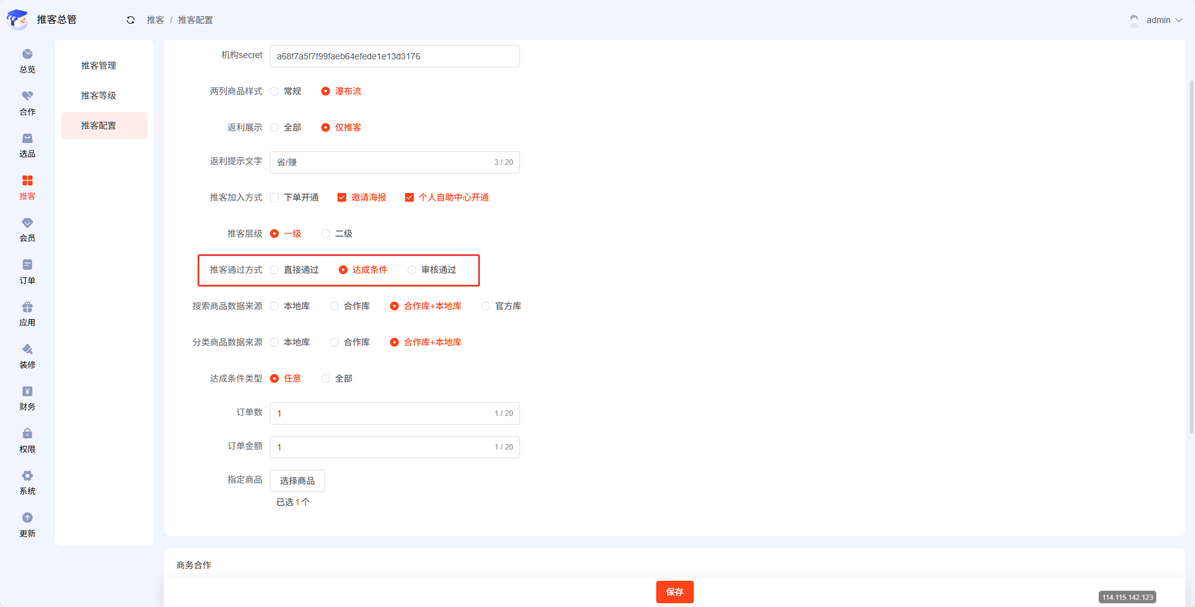Select 审核通过 radio option
The height and width of the screenshot is (607, 1195).
[412, 270]
